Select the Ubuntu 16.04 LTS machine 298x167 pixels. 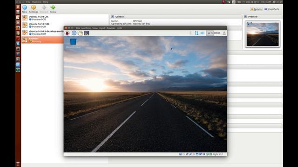[x=42, y=18]
